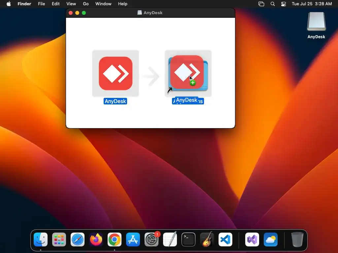Open the Trash from the Dock
Image resolution: width=338 pixels, height=253 pixels.
pyautogui.click(x=297, y=239)
